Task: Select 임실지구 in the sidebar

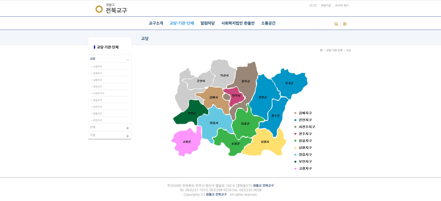Action: pyautogui.click(x=98, y=100)
